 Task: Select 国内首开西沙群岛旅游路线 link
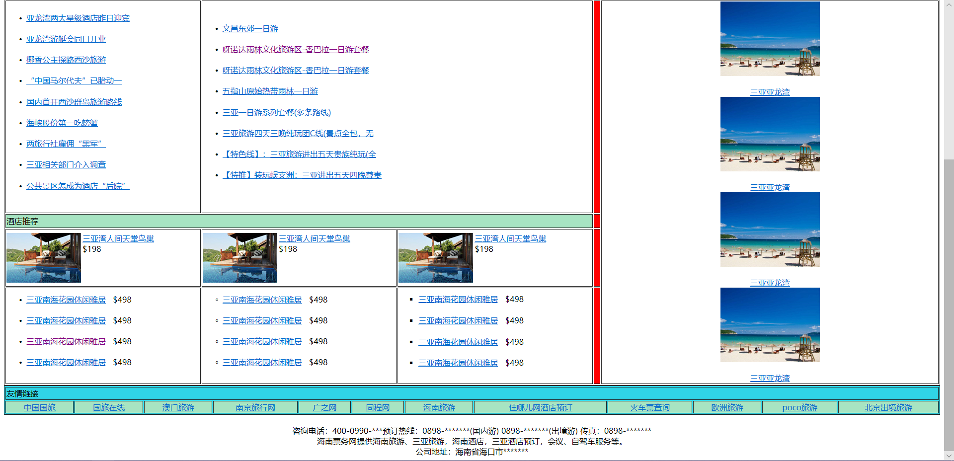coord(74,102)
